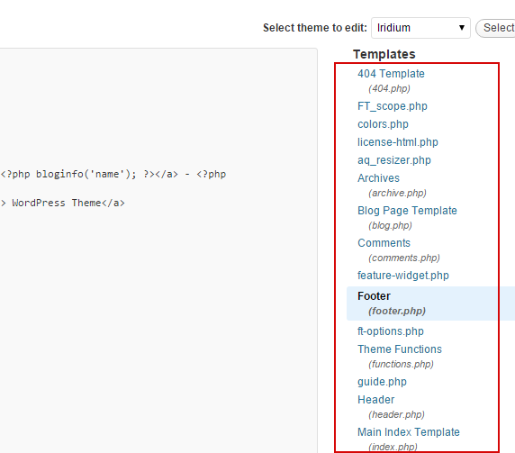Click the (comments.php) filename text
Image resolution: width=515 pixels, height=453 pixels.
403,258
